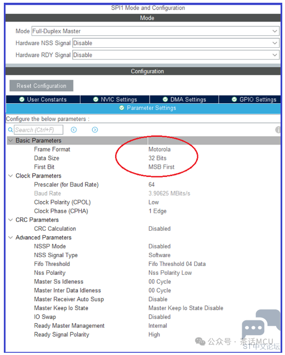Select the Clock Phase value 1 Edge
Image resolution: width=285 pixels, height=355 pixels.
[x=157, y=211]
